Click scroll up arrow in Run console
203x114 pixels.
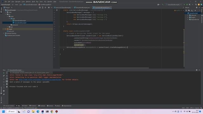(x=7, y=73)
